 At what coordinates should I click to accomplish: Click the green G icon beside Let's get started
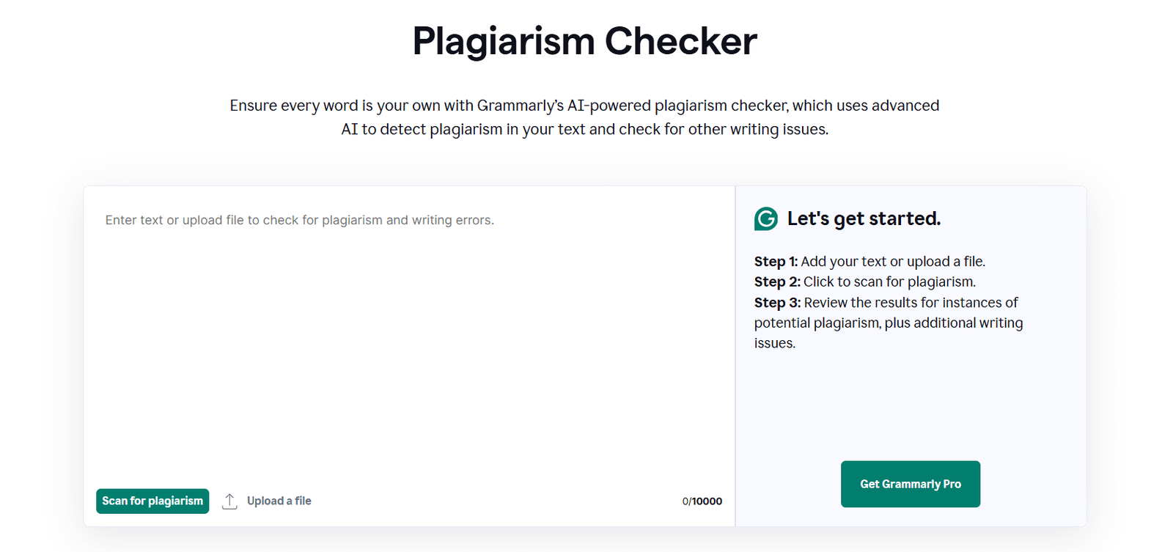click(765, 218)
